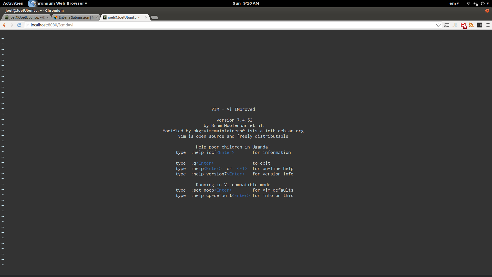
Task: Open the Cast extension icon
Action: point(447,25)
